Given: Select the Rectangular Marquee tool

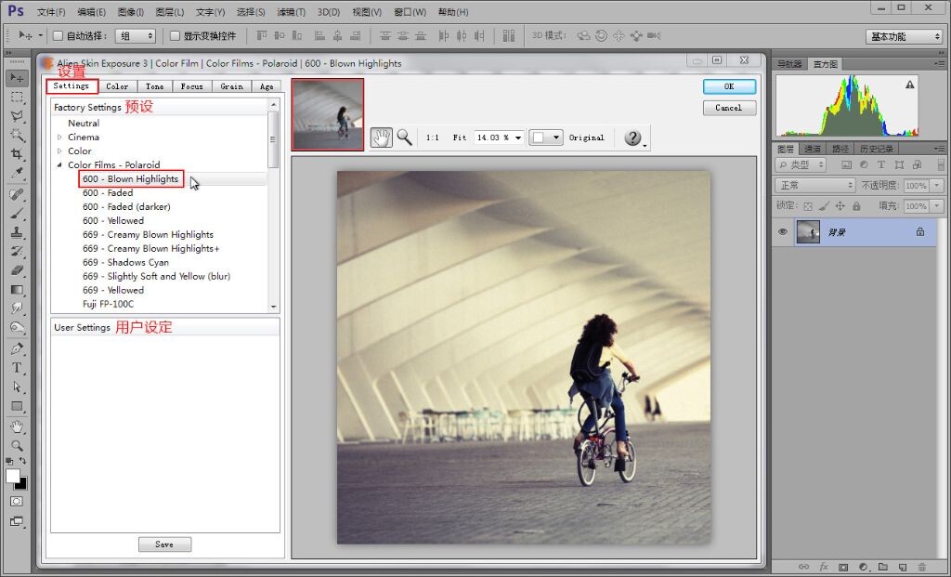Looking at the screenshot, I should pyautogui.click(x=17, y=97).
